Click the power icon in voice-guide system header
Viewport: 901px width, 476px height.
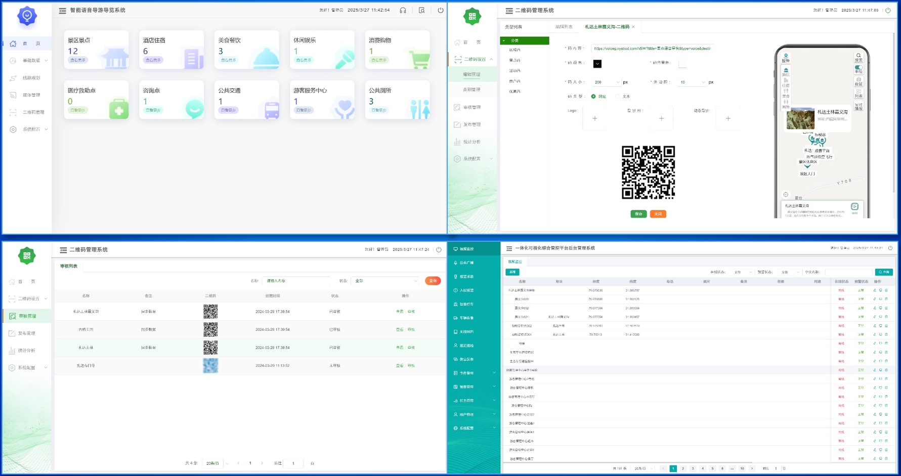pos(440,10)
